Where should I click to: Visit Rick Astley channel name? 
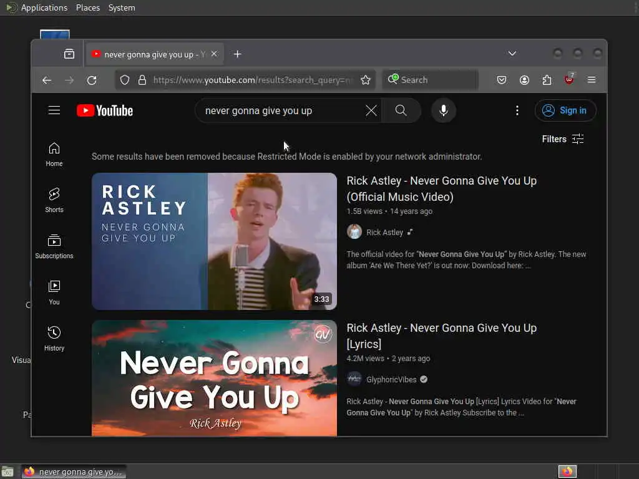pyautogui.click(x=384, y=232)
